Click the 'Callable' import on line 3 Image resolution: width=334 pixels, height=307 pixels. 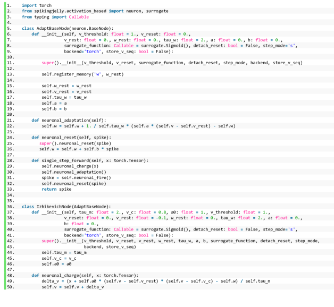79,16
